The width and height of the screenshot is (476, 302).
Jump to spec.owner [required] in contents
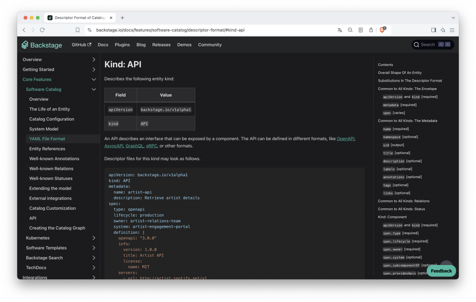(401, 249)
